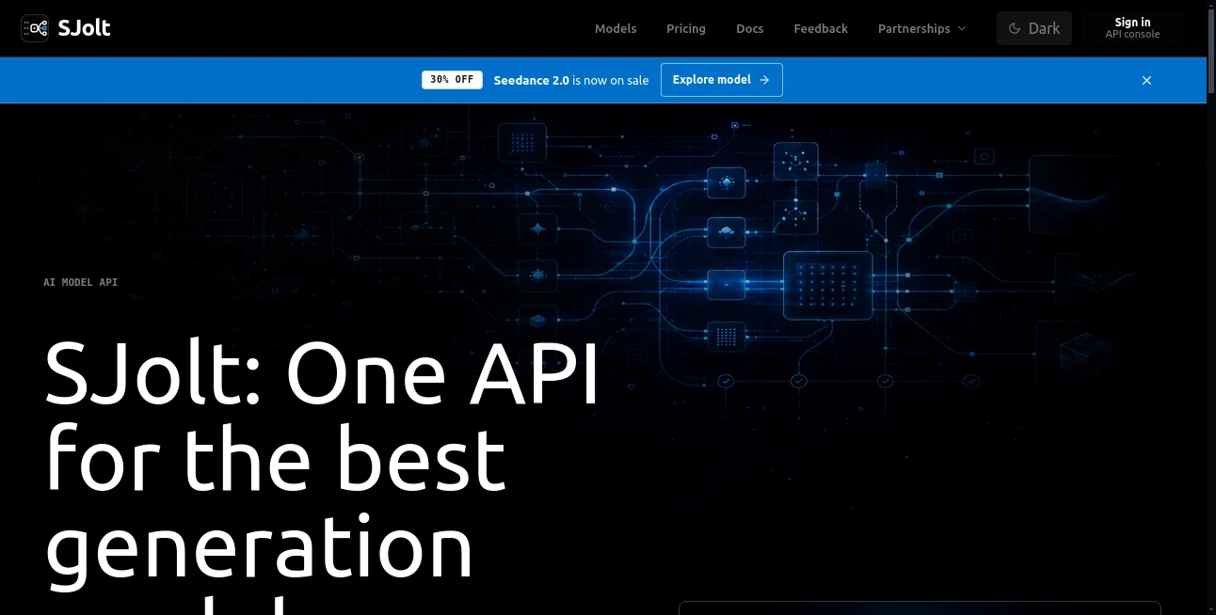
Task: Open the Docs link
Action: [x=750, y=28]
